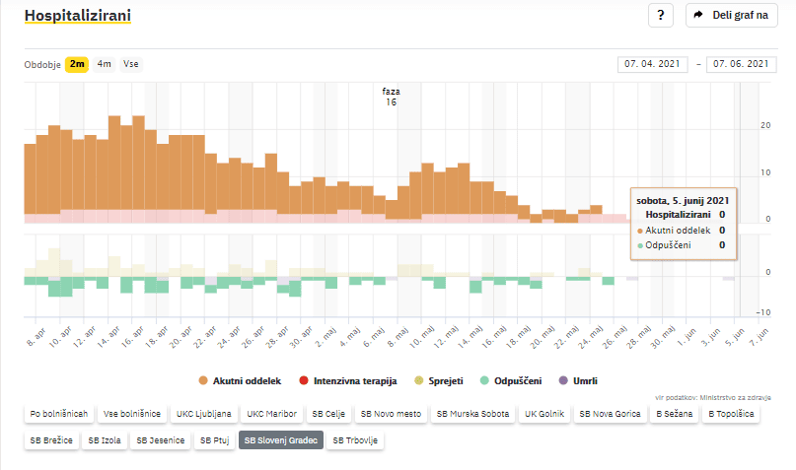The image size is (796, 470).
Task: Switch period to 4m
Action: (104, 64)
